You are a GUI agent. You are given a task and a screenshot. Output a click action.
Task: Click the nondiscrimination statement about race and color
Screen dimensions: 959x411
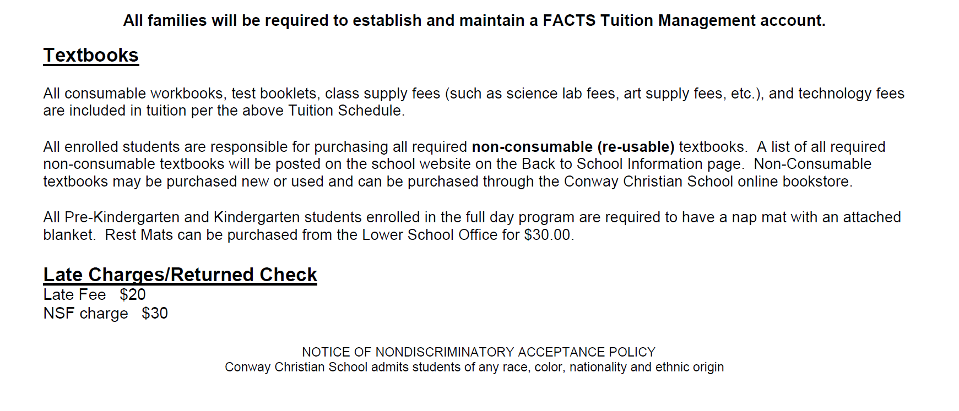[x=474, y=368]
